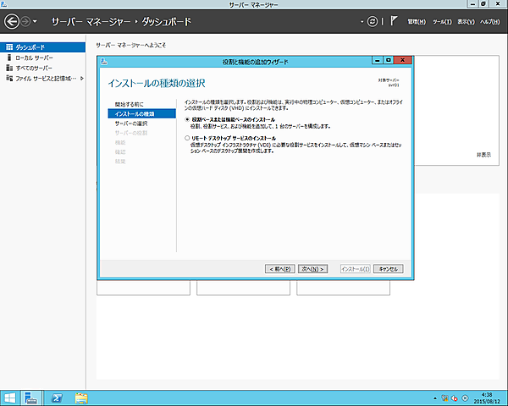
Task: Click the file services icon in the sidebar
Action: tap(9, 79)
